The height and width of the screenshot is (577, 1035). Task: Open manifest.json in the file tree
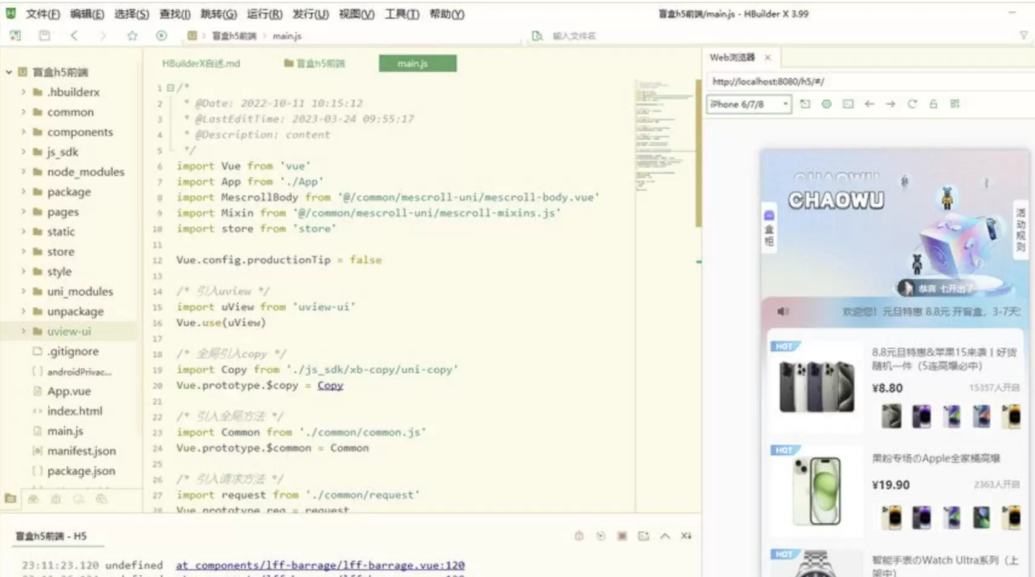click(82, 451)
